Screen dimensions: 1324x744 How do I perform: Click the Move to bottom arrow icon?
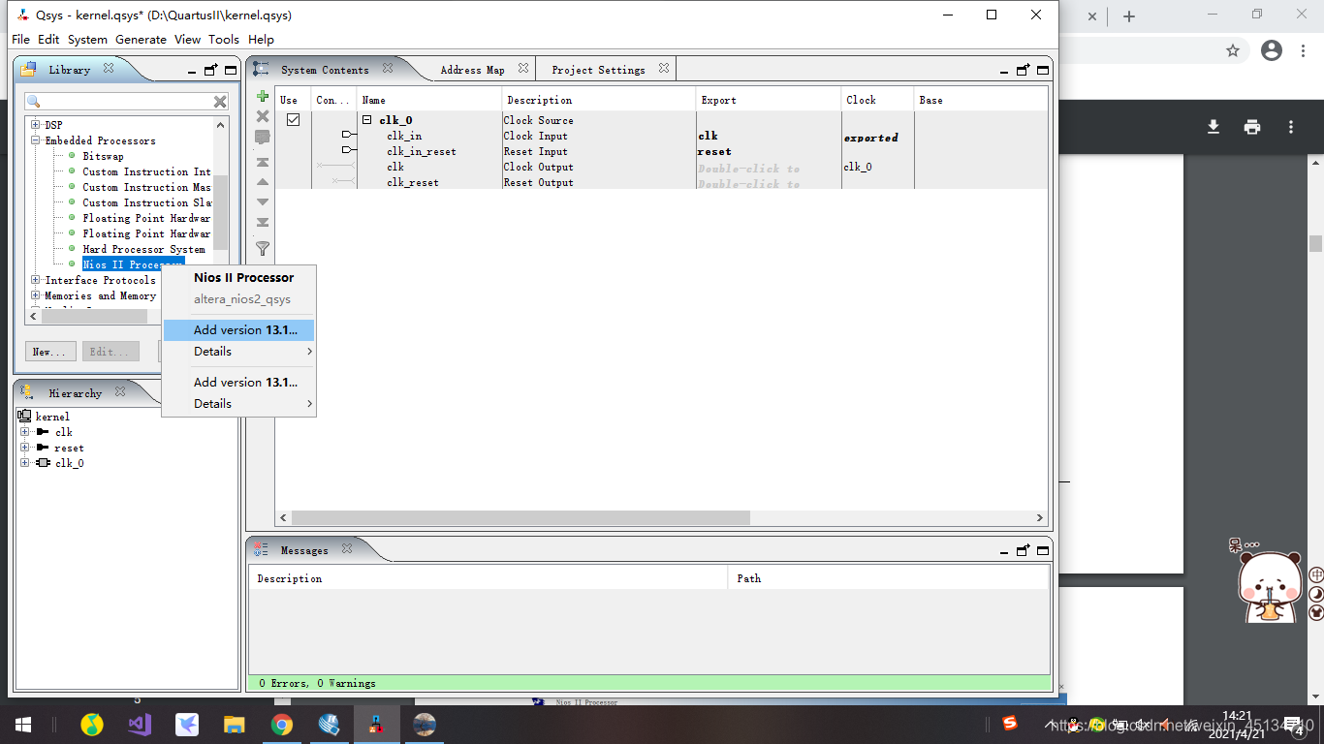point(262,222)
